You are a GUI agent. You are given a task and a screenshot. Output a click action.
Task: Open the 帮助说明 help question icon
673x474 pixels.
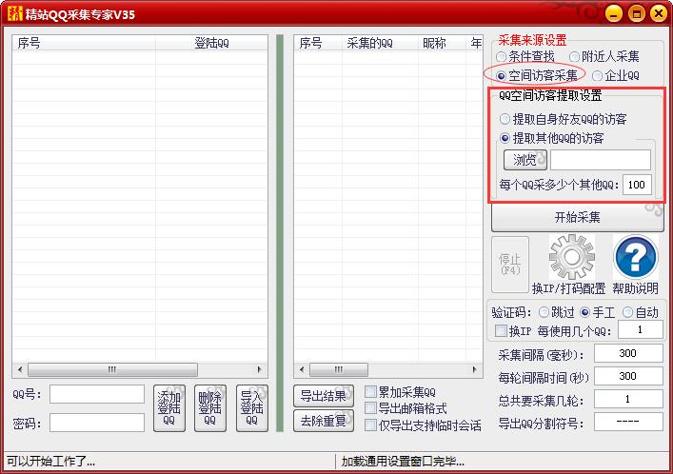coord(636,257)
